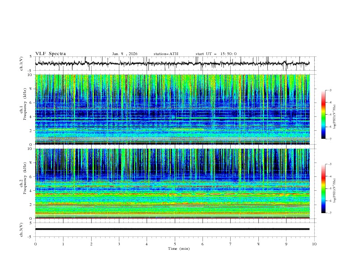Viewport: 354px width, 274px height.
Task: Click the "-3" tick on upper colorbar
Action: tap(329, 90)
